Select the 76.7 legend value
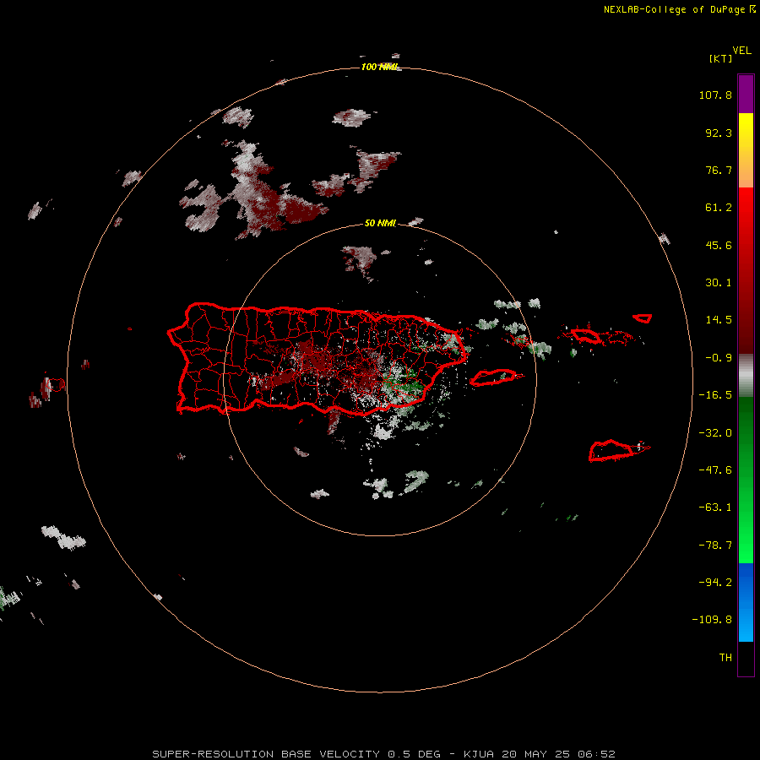760x760 pixels. point(719,170)
